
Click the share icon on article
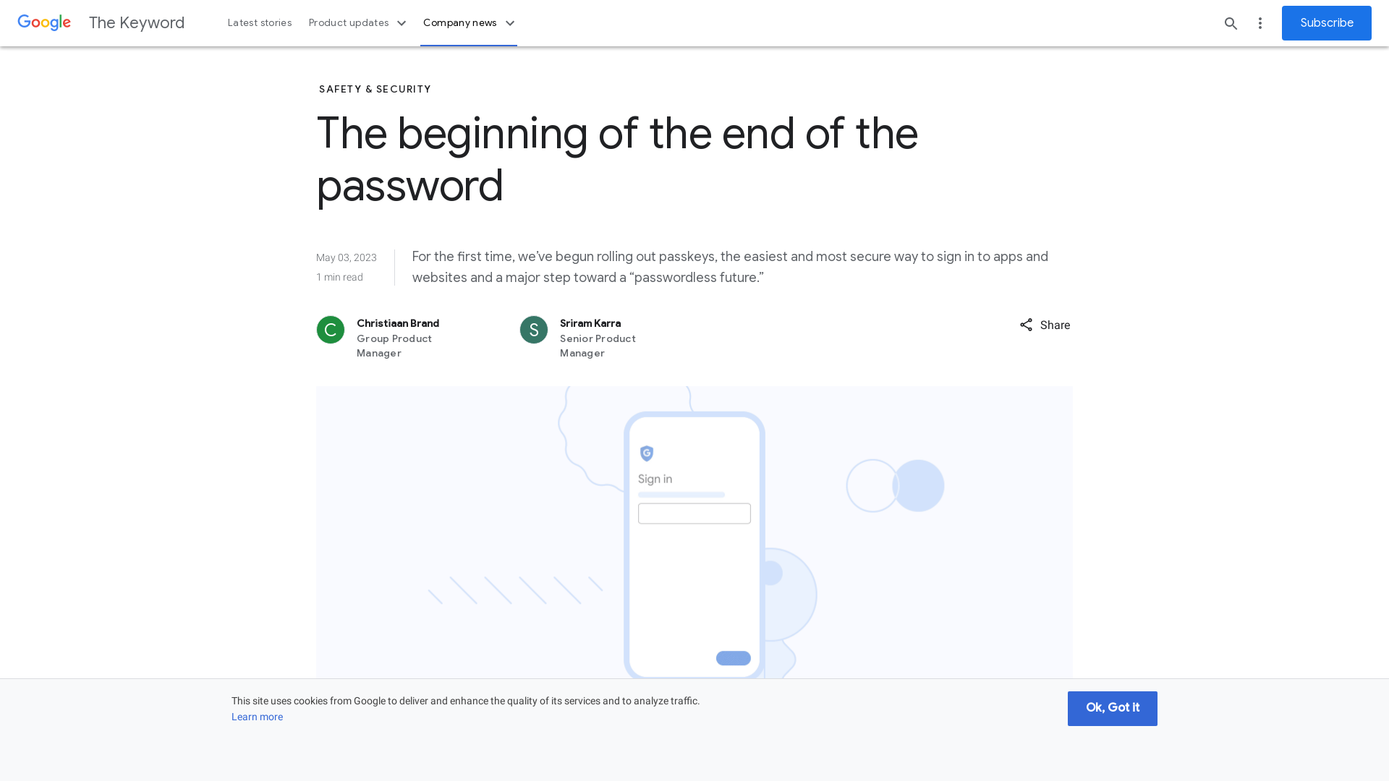1026,325
